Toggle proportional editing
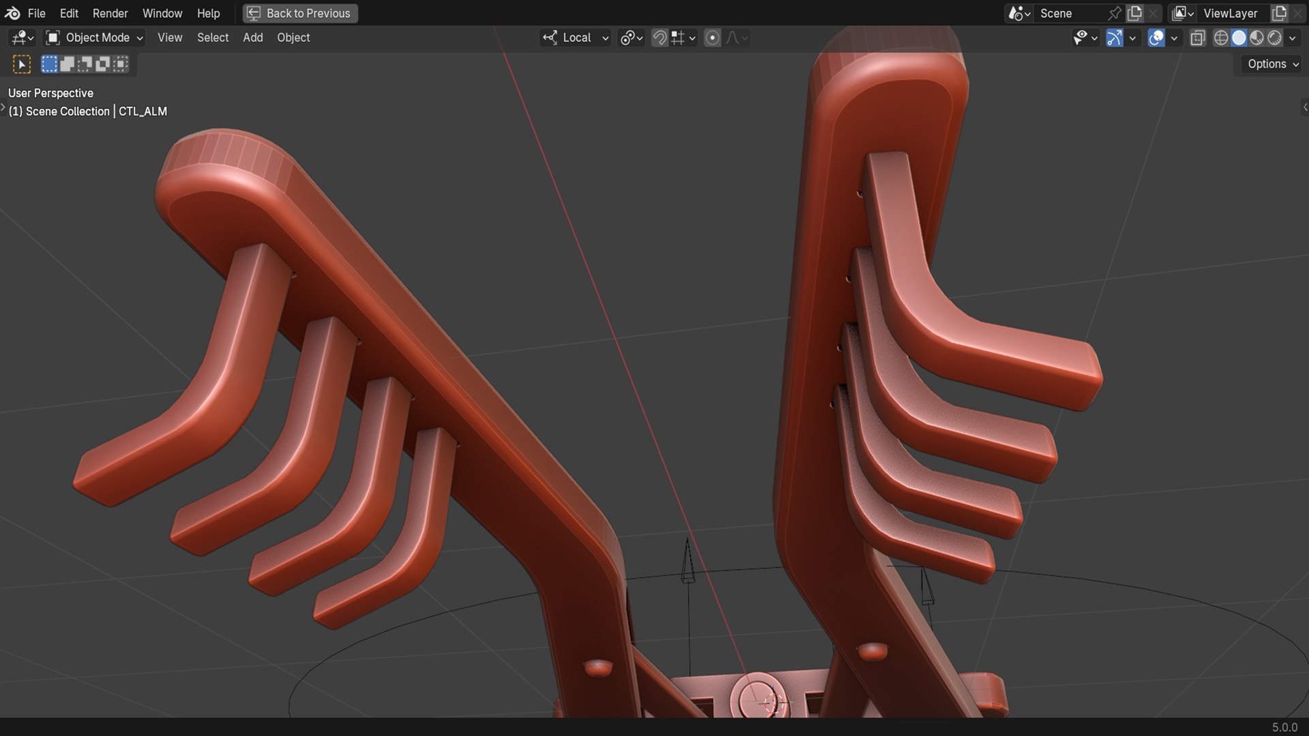Screen dimensions: 1309x736 pos(712,37)
